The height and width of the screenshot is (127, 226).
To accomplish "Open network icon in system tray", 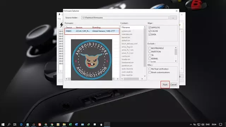I will 199,125.
